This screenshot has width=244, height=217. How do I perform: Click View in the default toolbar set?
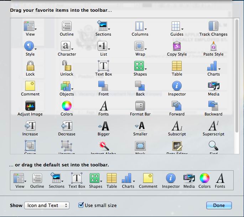pos(20,181)
